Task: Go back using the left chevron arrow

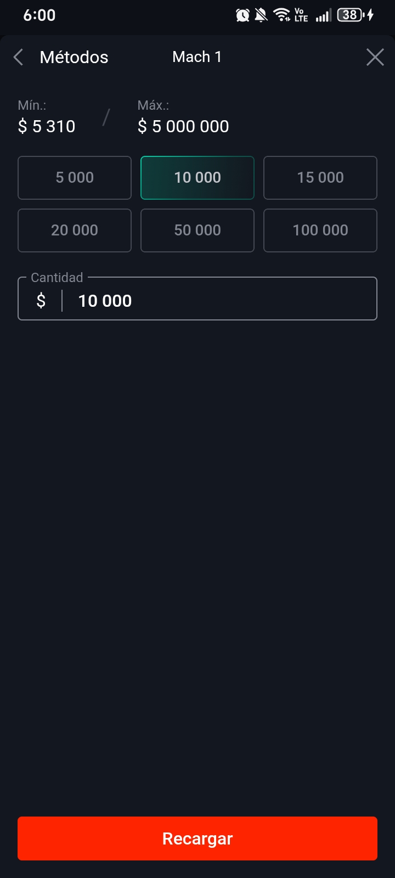Action: [x=19, y=57]
